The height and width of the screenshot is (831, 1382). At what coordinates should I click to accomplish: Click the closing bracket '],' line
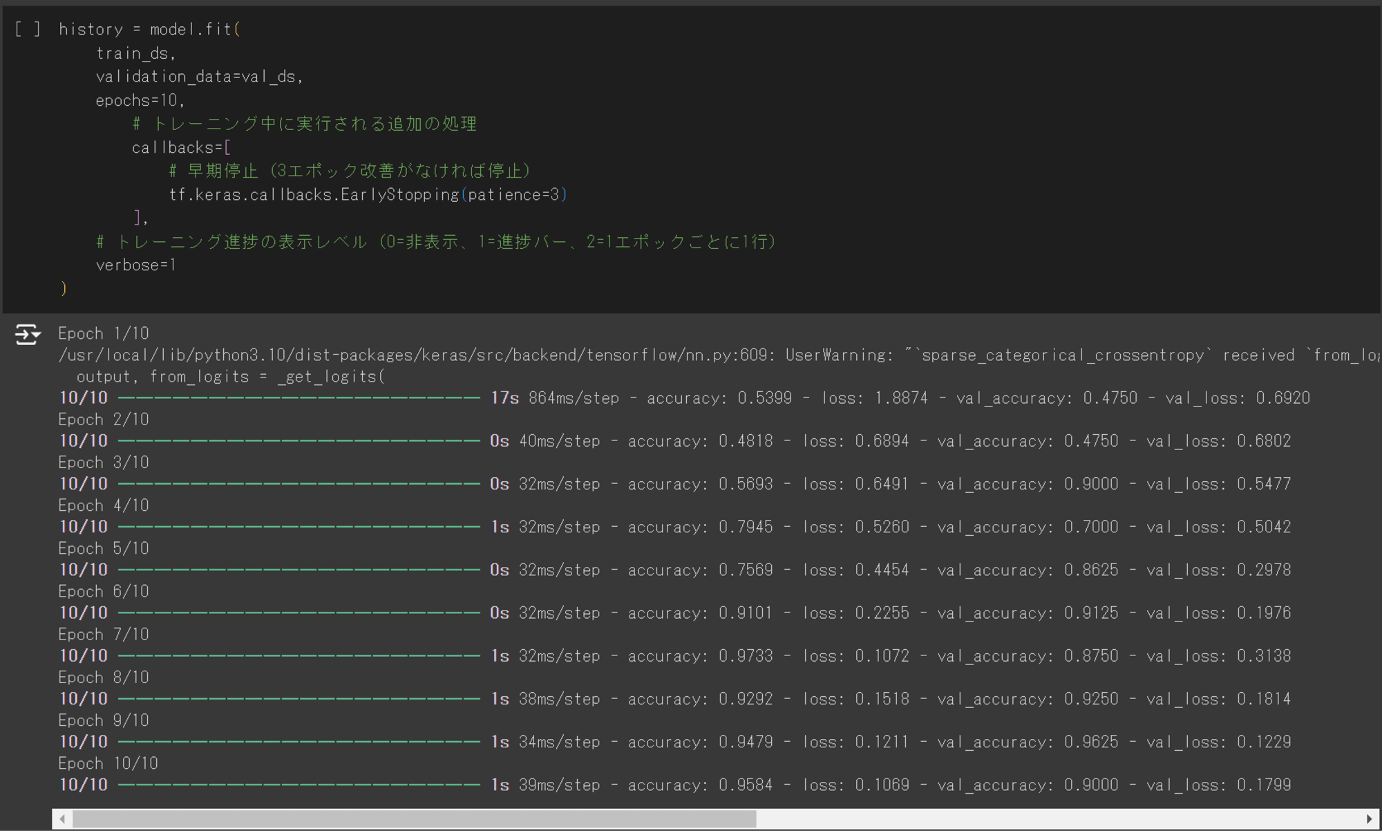coord(141,218)
